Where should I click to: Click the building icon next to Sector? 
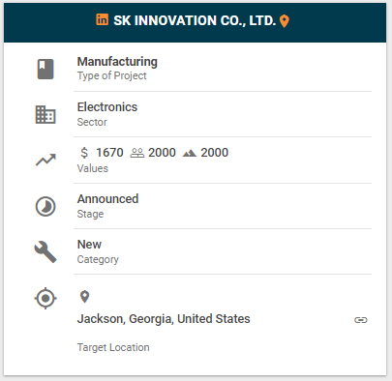click(x=45, y=115)
